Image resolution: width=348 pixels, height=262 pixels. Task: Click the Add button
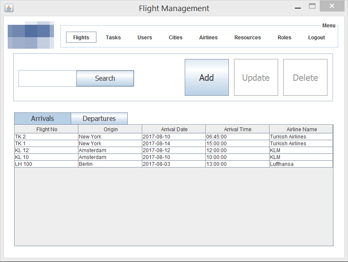207,77
